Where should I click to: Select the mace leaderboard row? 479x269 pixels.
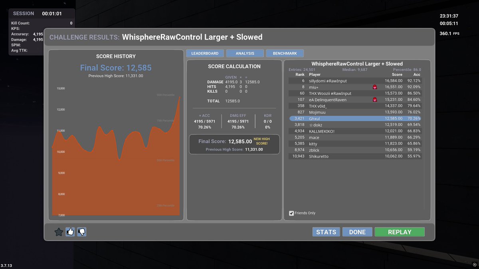coord(355,137)
